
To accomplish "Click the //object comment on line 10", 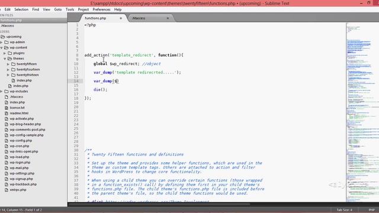I will click(x=152, y=64).
